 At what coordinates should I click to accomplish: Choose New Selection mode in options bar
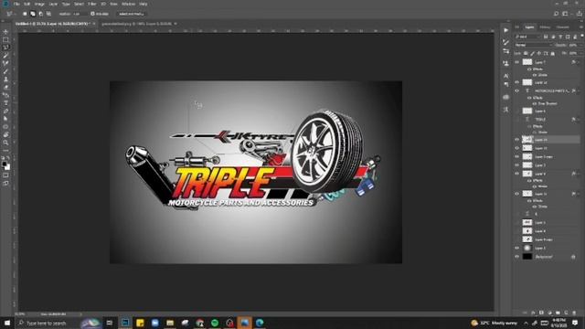25,14
